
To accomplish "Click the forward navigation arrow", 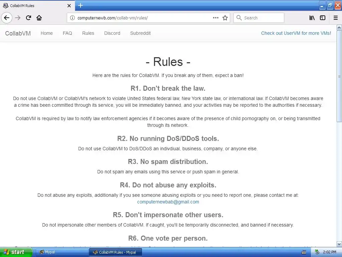I will click(x=18, y=18).
